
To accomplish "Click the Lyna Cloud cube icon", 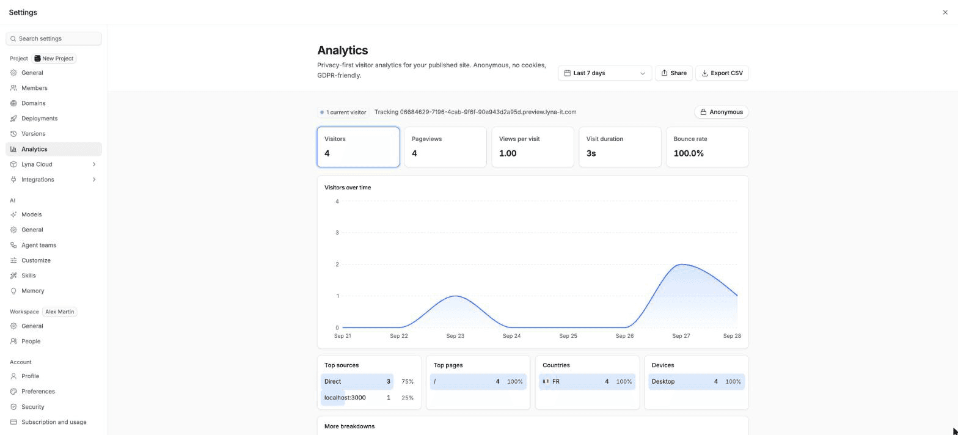I will tap(13, 164).
